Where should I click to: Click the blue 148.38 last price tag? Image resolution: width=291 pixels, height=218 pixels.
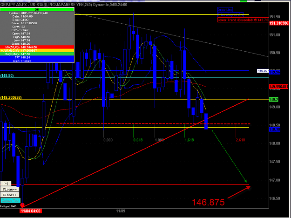point(275,129)
